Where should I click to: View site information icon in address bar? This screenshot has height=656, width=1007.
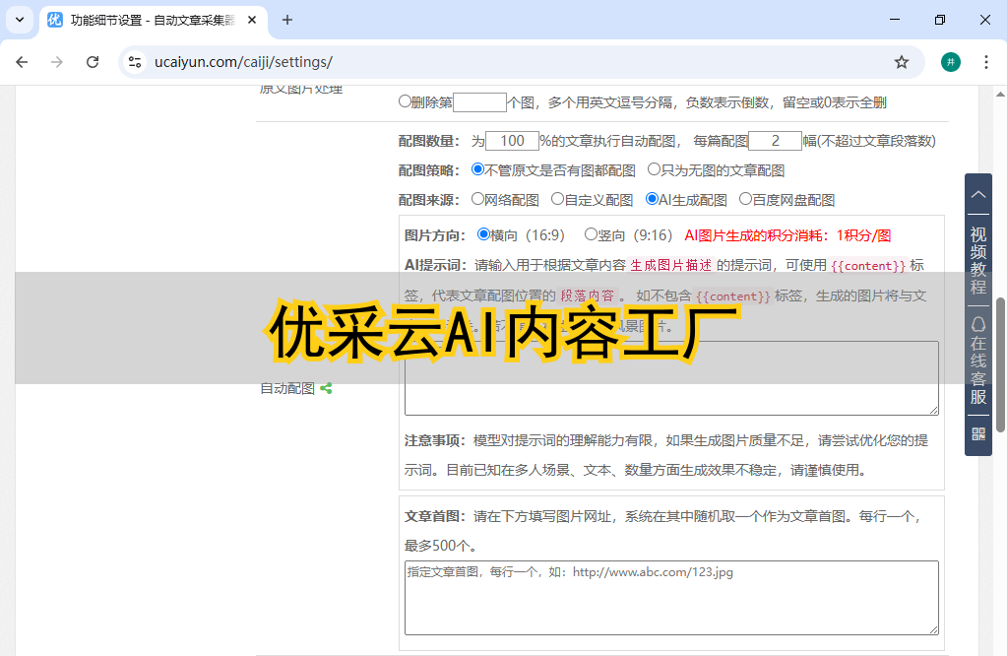click(x=136, y=62)
